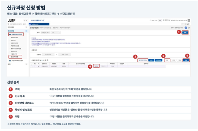Open the 수강과목관리 menu item
This screenshot has height=131, width=198.
14,43
